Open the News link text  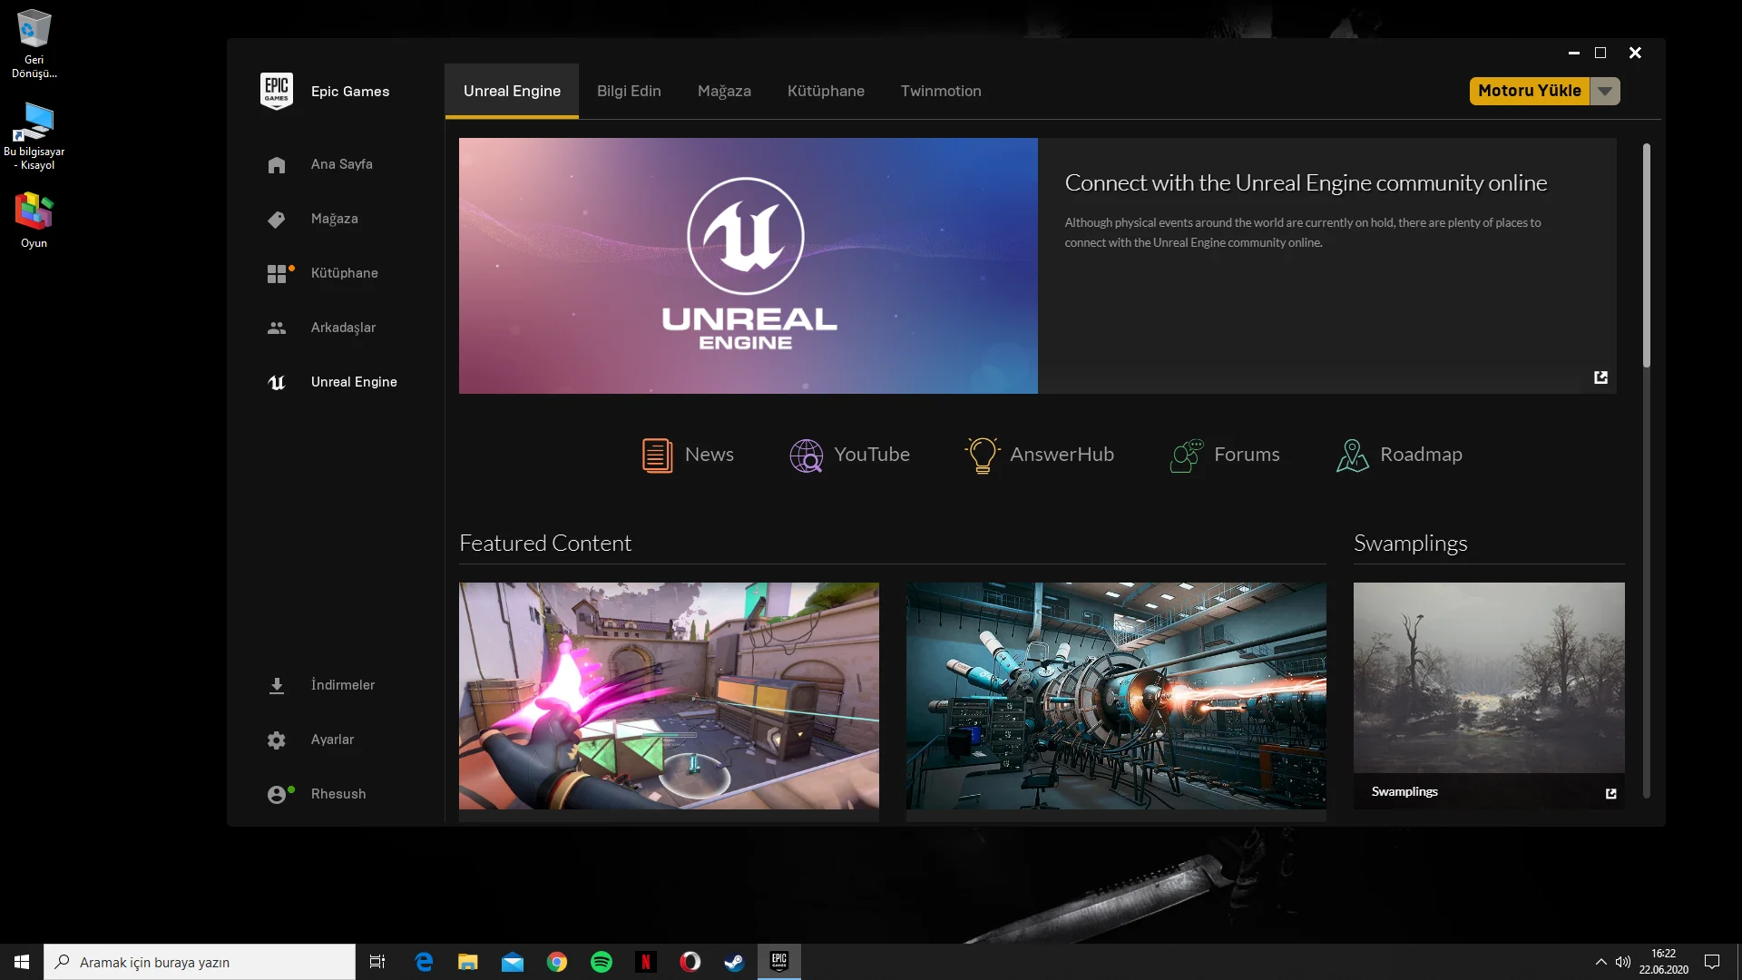click(x=710, y=455)
